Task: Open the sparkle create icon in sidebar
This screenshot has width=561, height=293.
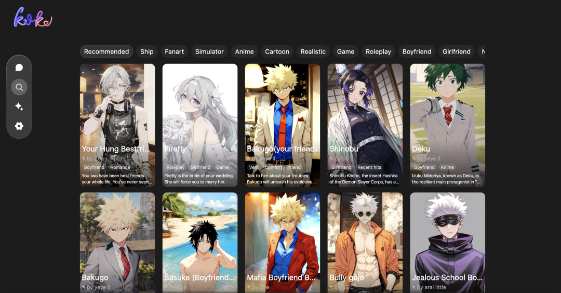Action: tap(19, 106)
